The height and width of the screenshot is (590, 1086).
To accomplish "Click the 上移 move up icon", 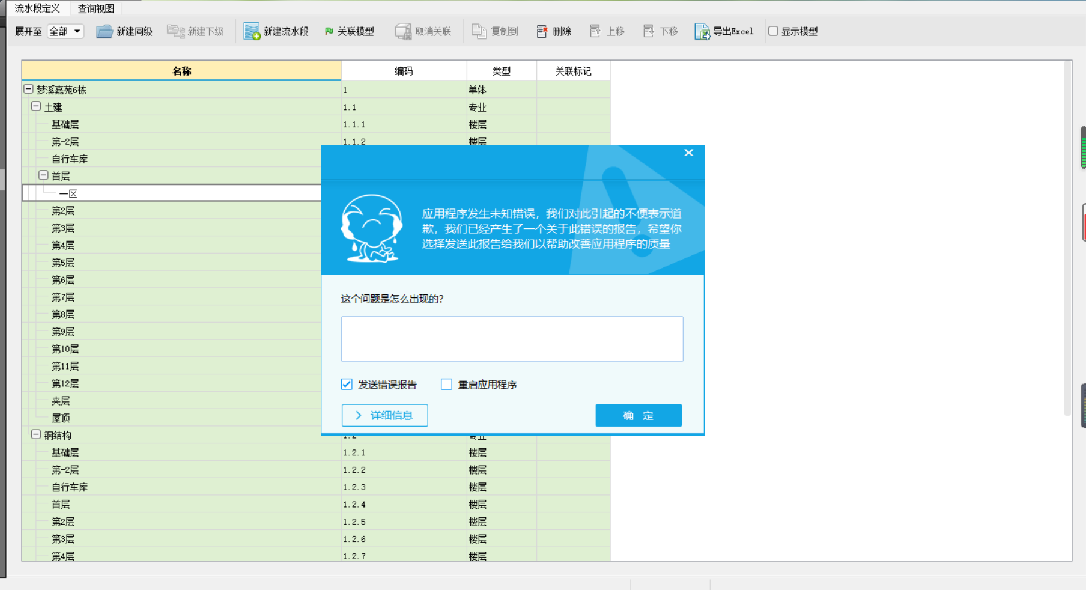I will (x=595, y=31).
